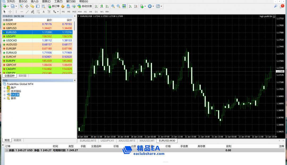Expand the 账户 accounts tree node
This screenshot has width=287, height=165.
tap(5, 88)
